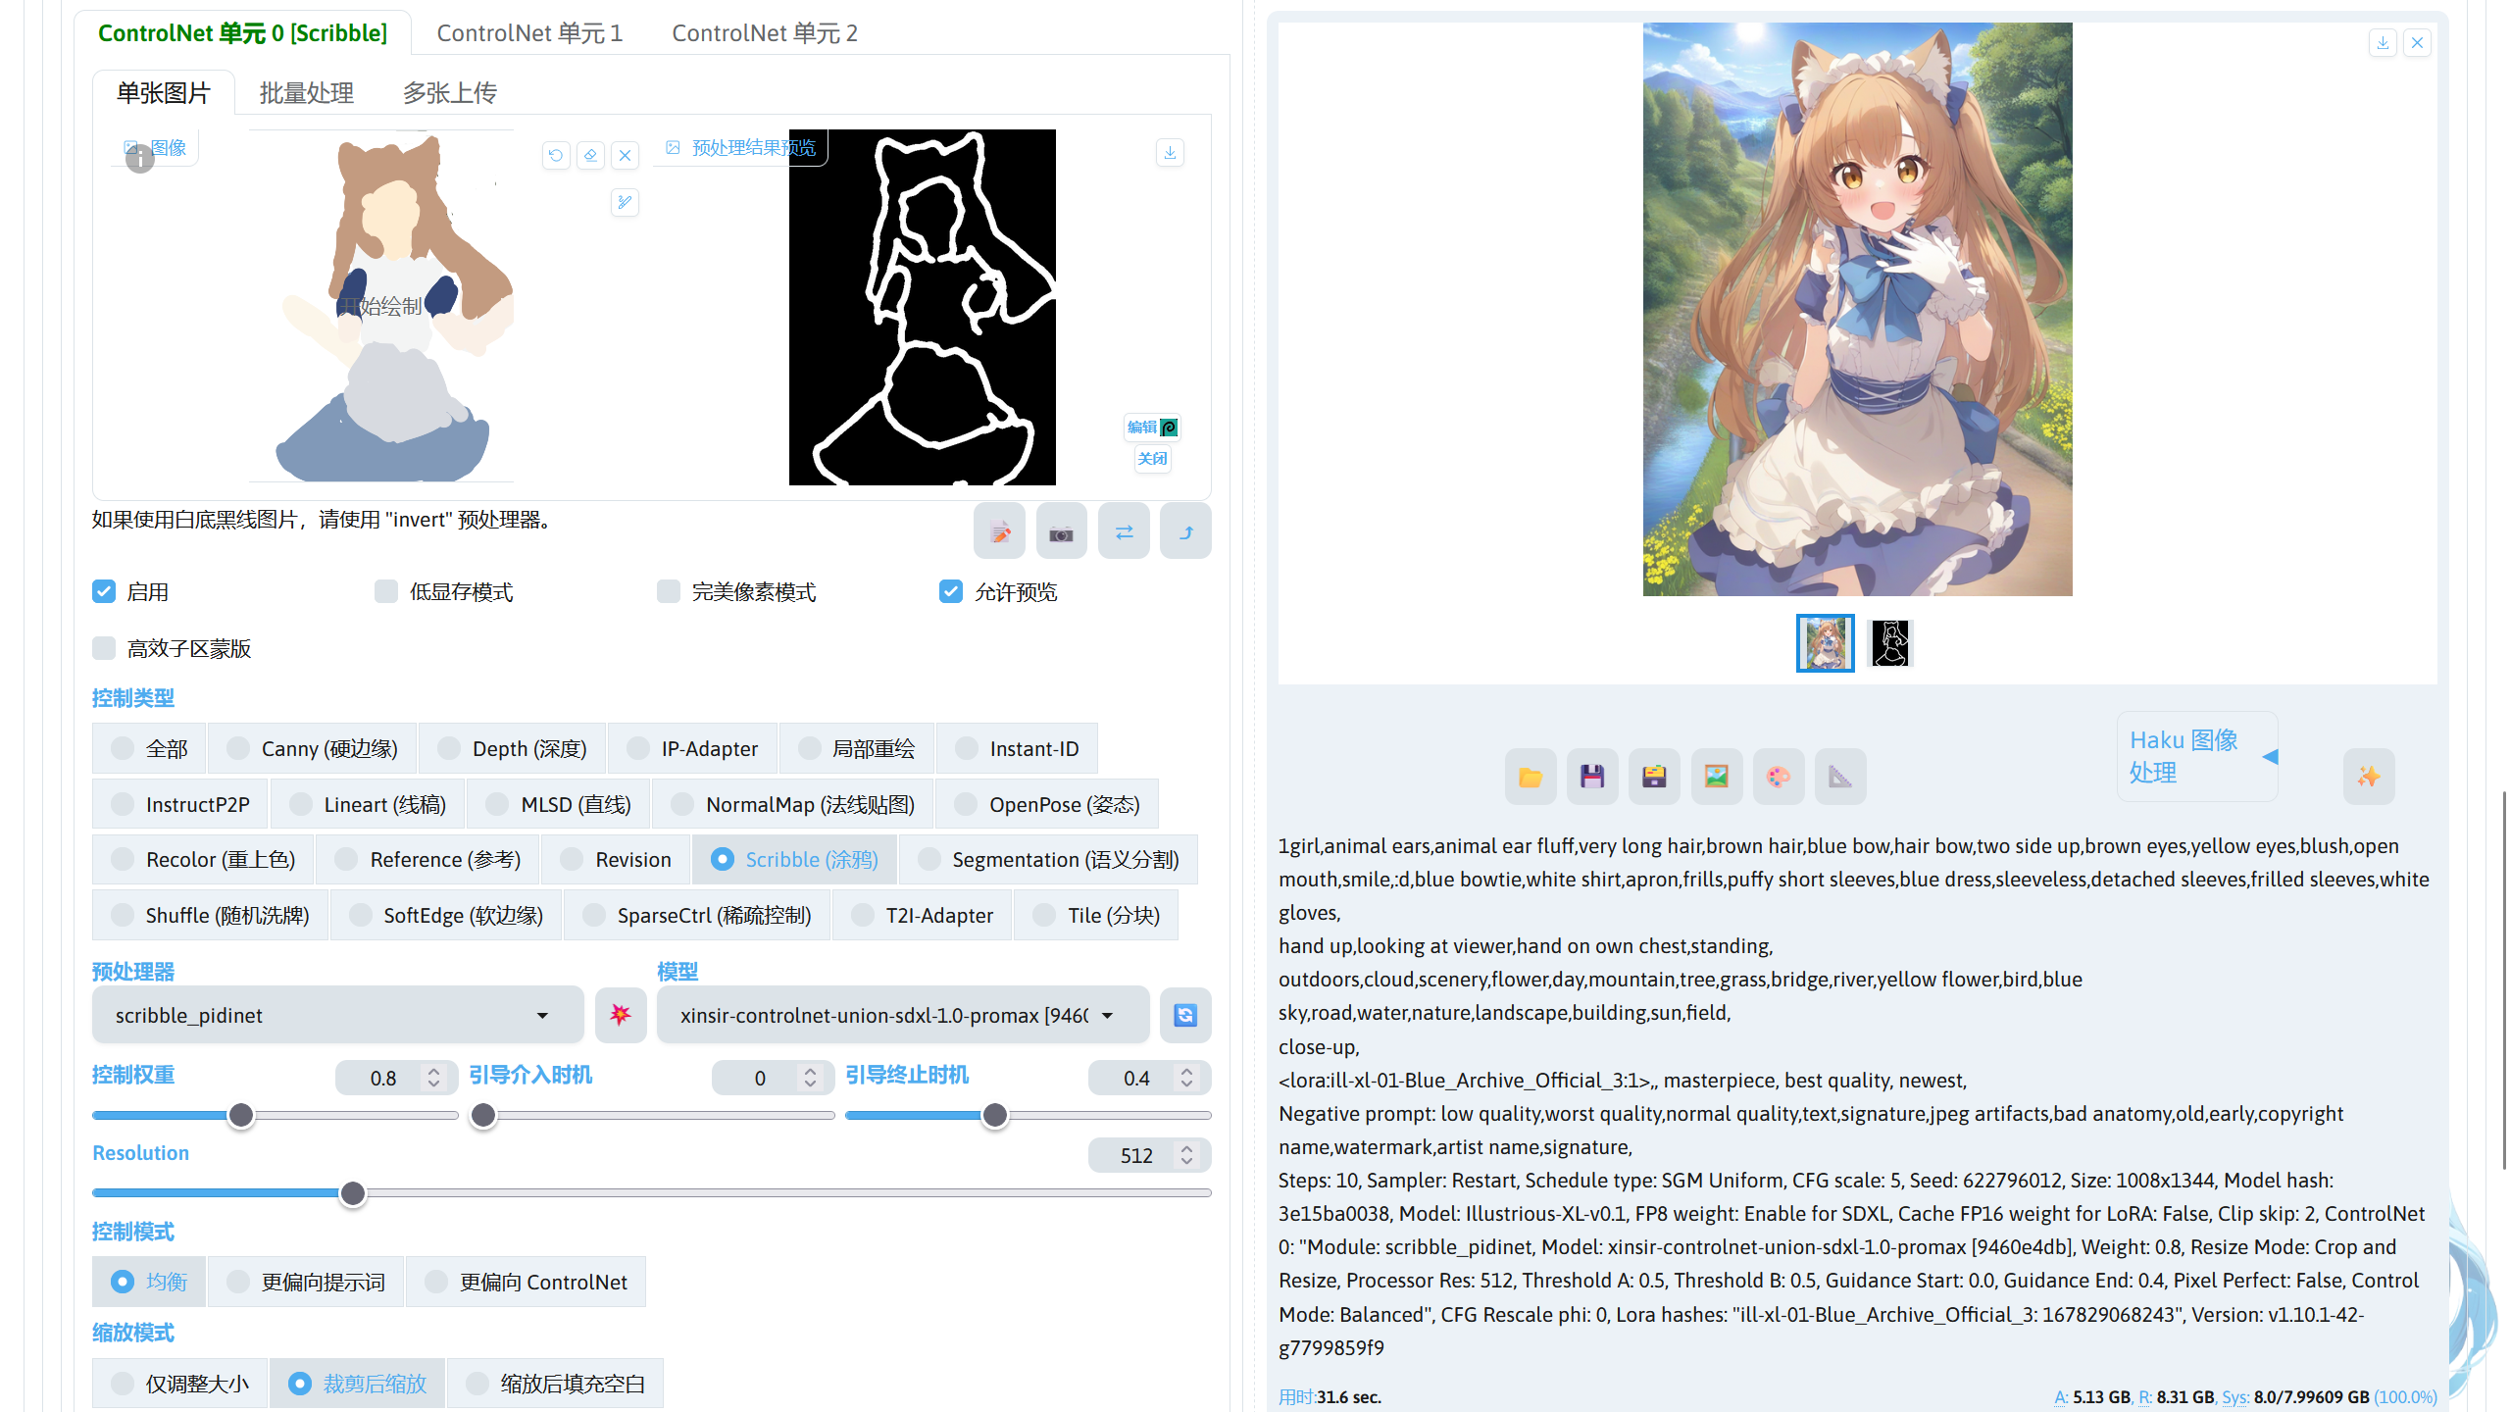
Task: Send the result to the palette tool icon
Action: click(x=1779, y=776)
